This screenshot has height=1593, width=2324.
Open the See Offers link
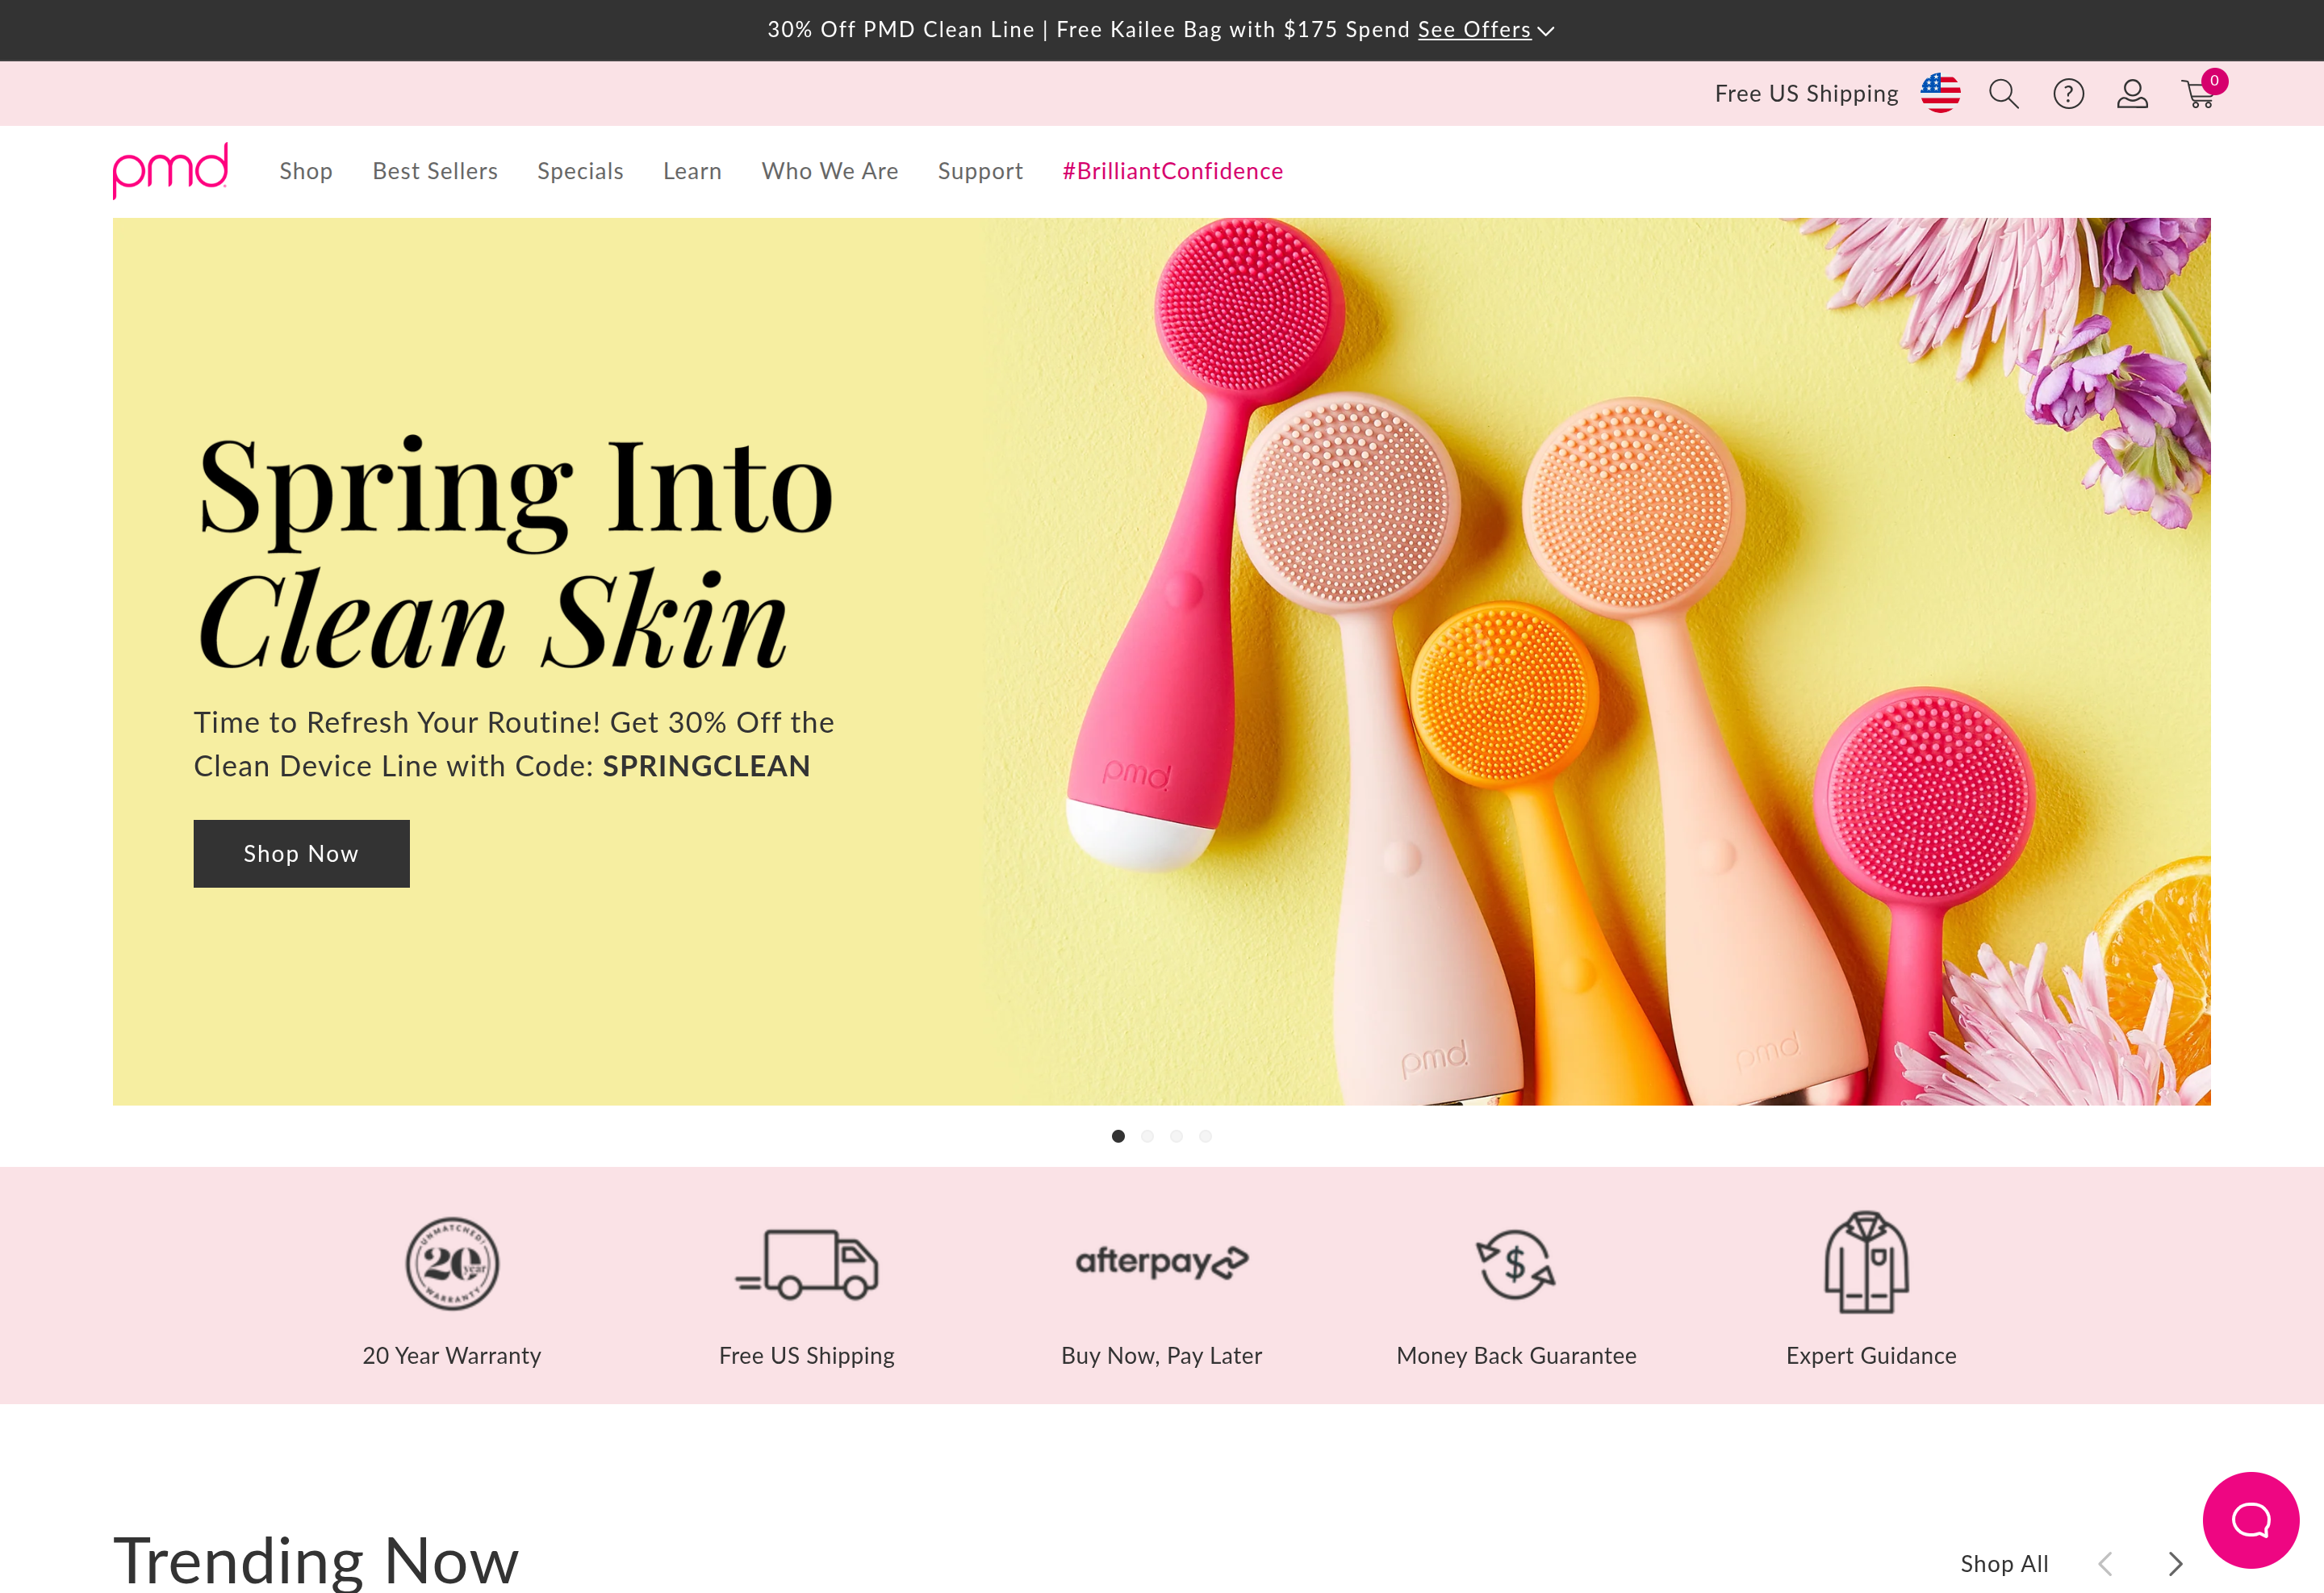1474,30
